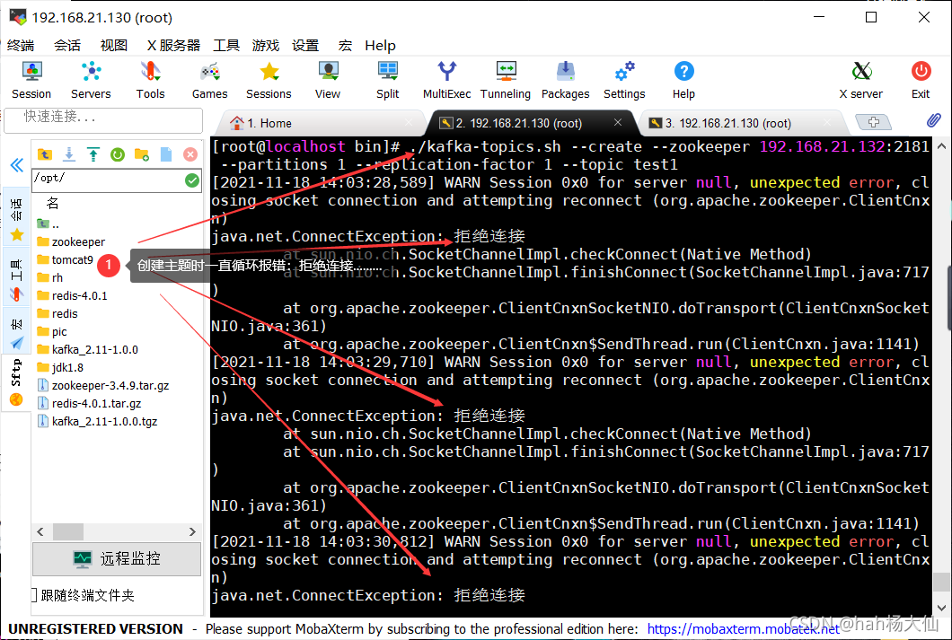Viewport: 952px width, 640px height.
Task: Open the Help menu in menu bar
Action: tap(380, 46)
